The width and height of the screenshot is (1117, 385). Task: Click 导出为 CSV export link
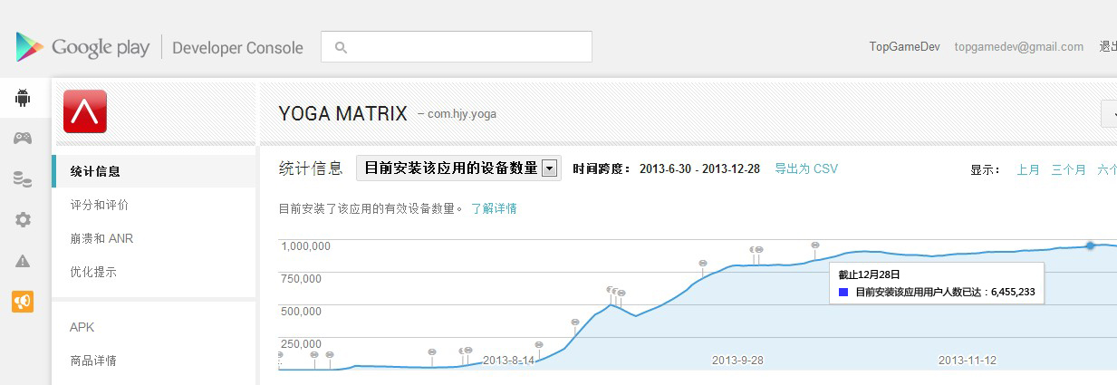tap(806, 168)
